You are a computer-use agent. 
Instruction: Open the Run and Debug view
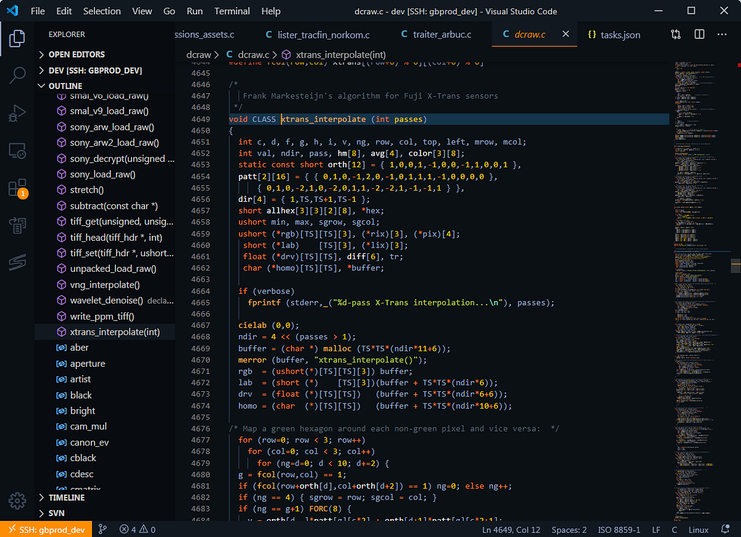tap(17, 113)
